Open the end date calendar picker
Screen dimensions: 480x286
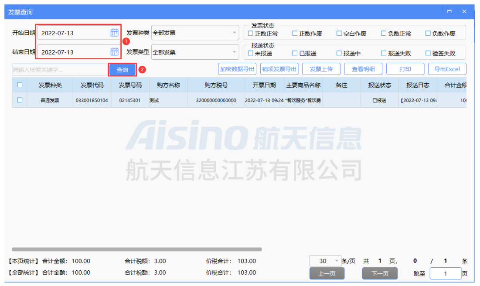coord(115,51)
